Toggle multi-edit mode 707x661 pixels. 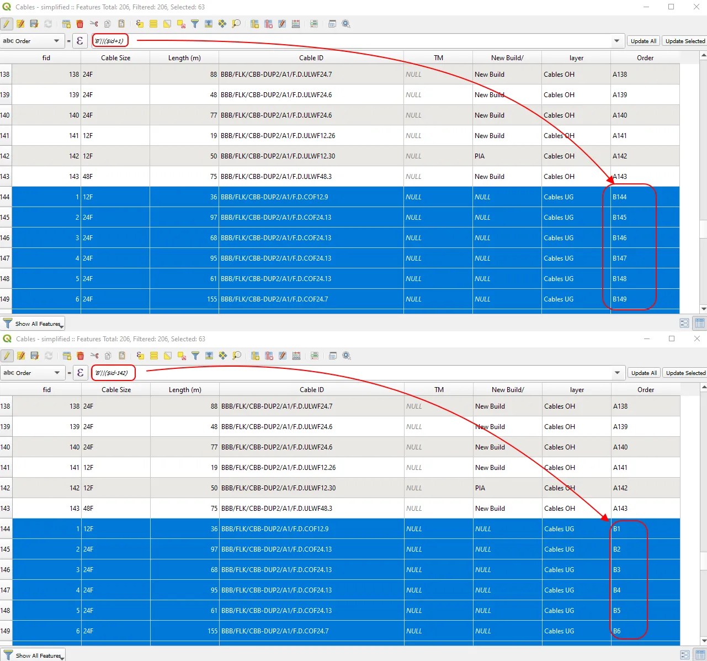[x=20, y=24]
